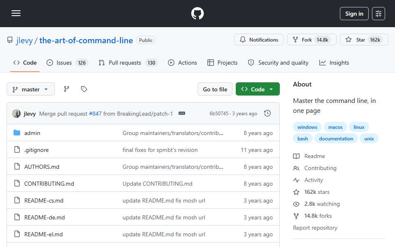The height and width of the screenshot is (247, 395).
Task: Click the Pull requests count badge 130
Action: [151, 63]
